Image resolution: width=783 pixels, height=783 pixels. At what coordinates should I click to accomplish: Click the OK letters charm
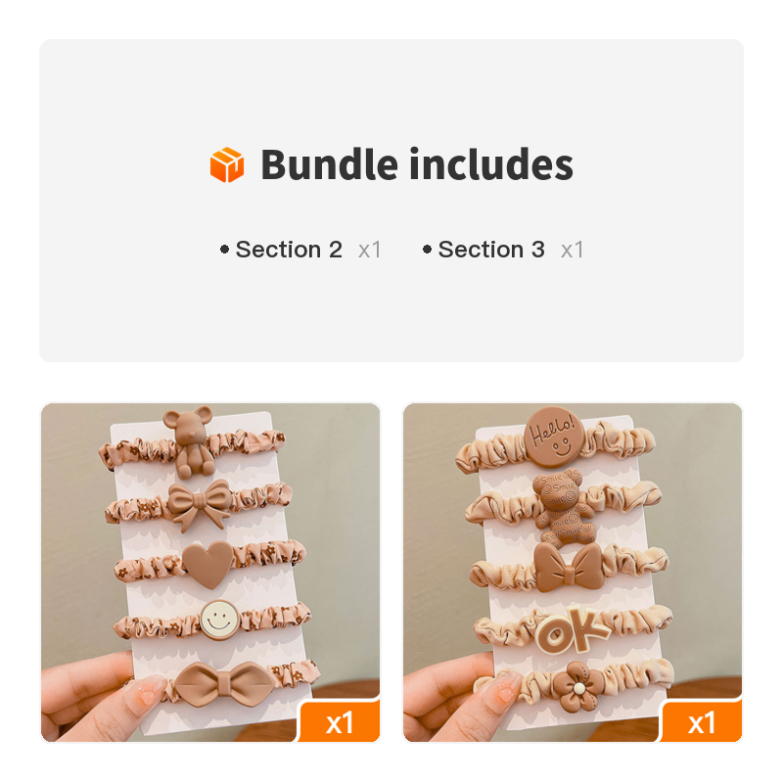coord(573,629)
